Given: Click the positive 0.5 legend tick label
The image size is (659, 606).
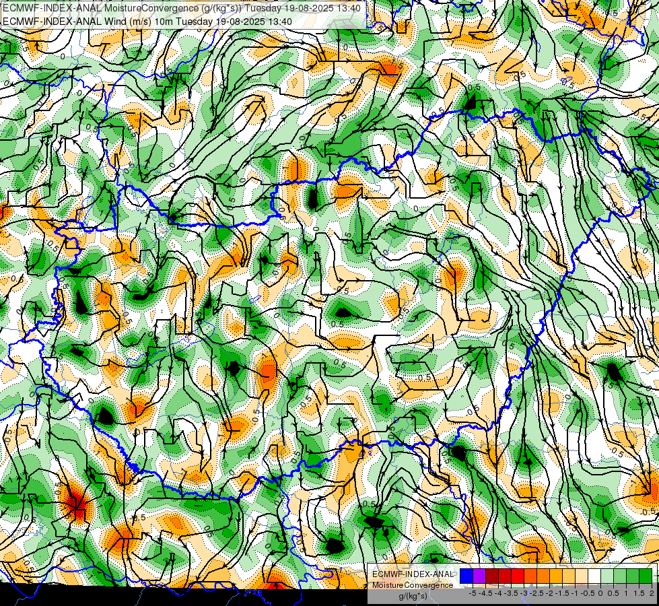Looking at the screenshot, I should [x=613, y=593].
